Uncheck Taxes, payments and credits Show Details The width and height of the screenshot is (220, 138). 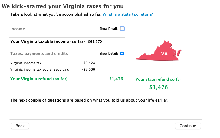(x=122, y=53)
